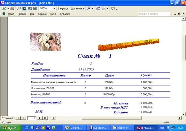Click the Print icon in toolbar
Image resolution: width=186 pixels, height=131 pixels.
[12, 8]
